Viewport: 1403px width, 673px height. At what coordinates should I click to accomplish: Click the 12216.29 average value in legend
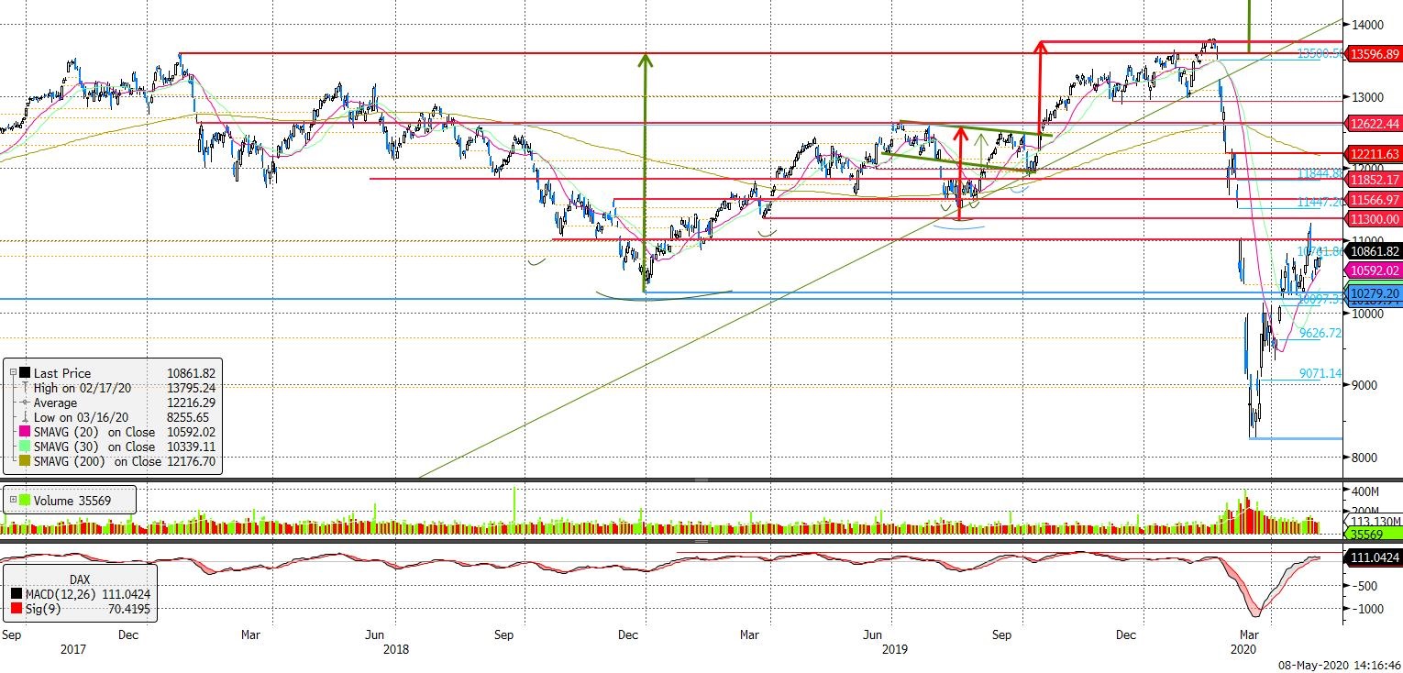(x=191, y=403)
